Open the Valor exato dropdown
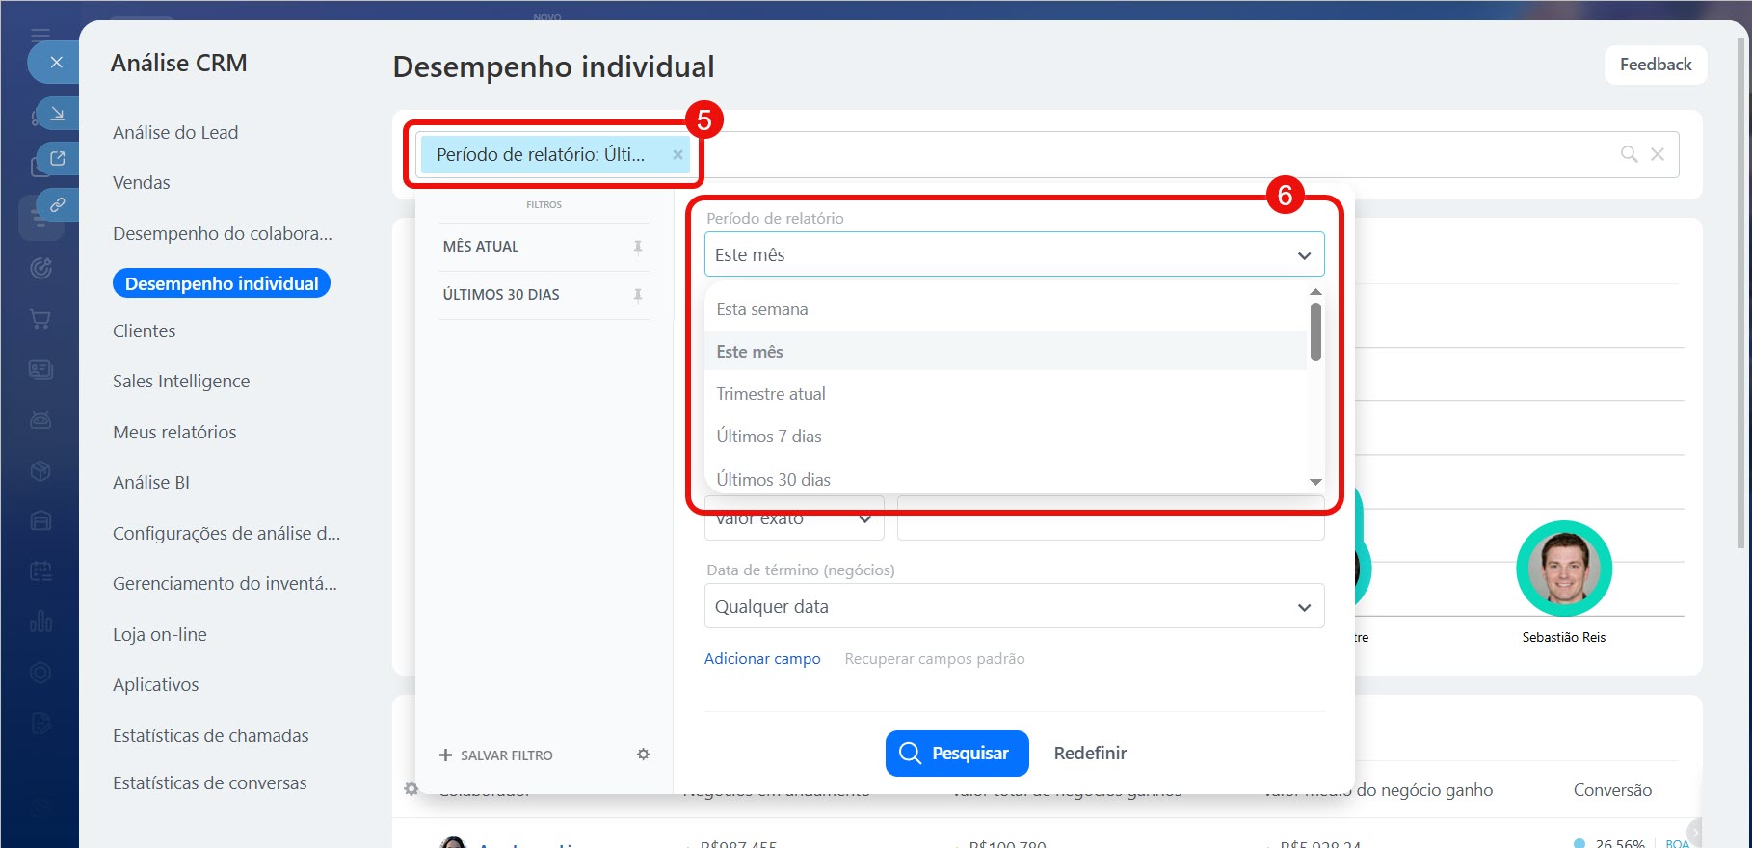This screenshot has width=1752, height=848. click(794, 519)
